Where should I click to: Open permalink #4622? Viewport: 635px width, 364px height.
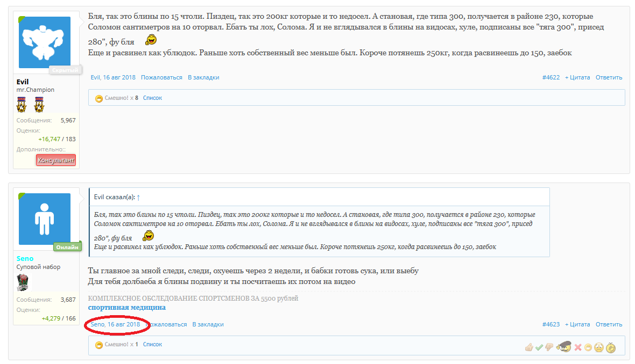551,77
